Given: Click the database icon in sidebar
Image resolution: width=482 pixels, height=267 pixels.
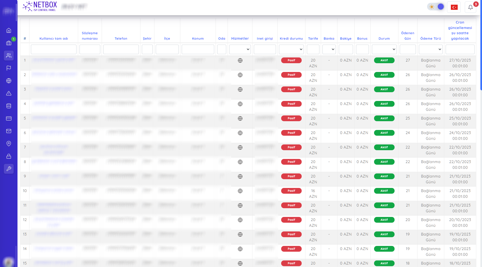Looking at the screenshot, I should [9, 106].
